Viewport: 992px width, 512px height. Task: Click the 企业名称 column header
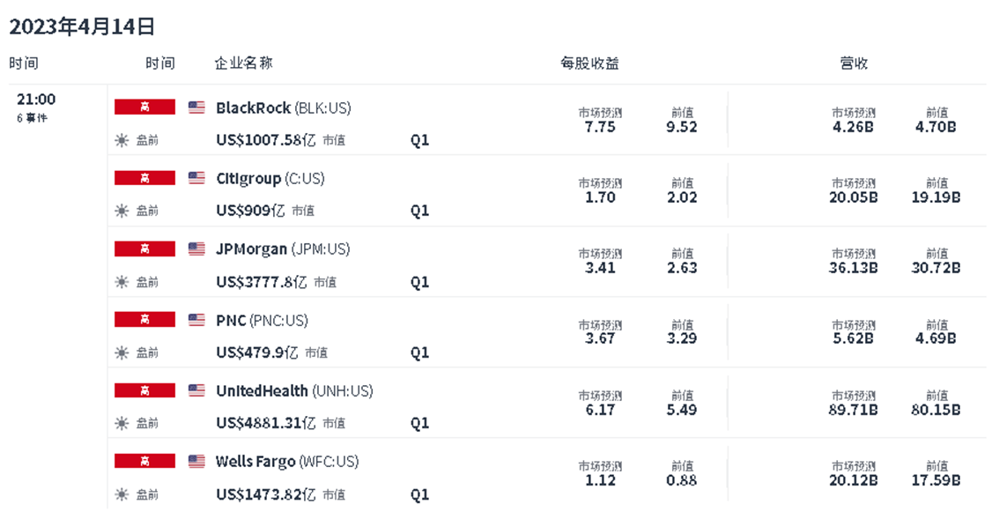point(243,63)
